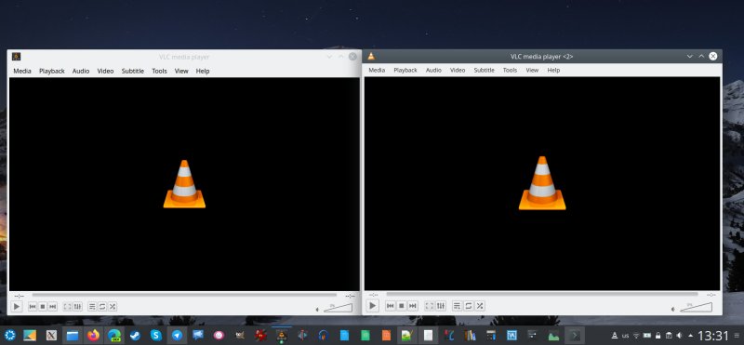Open the word processor icon with W in the taskbar
The height and width of the screenshot is (345, 744).
pos(511,336)
